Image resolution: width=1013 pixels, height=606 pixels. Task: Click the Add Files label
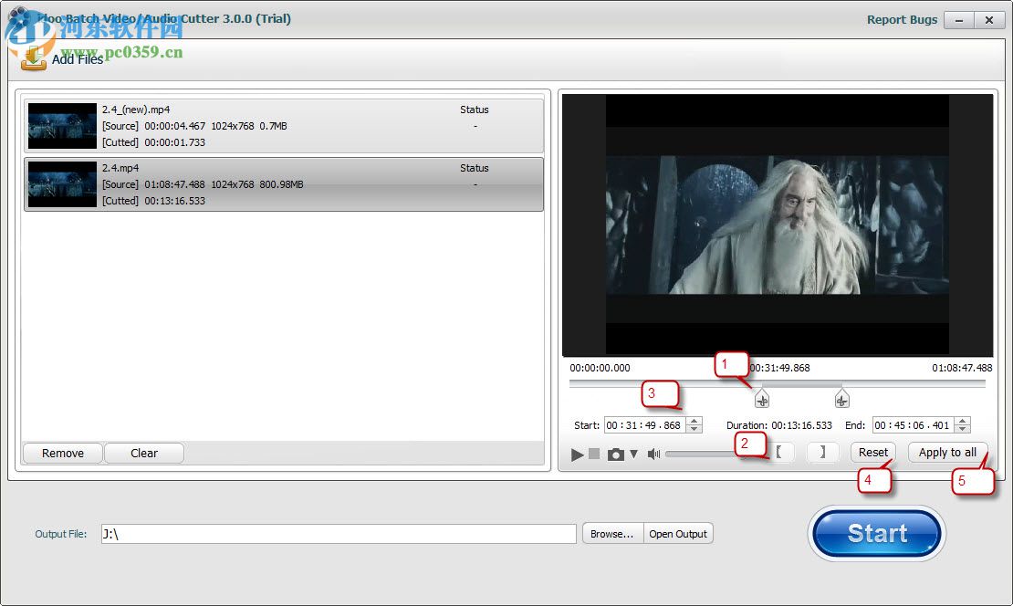[x=78, y=59]
